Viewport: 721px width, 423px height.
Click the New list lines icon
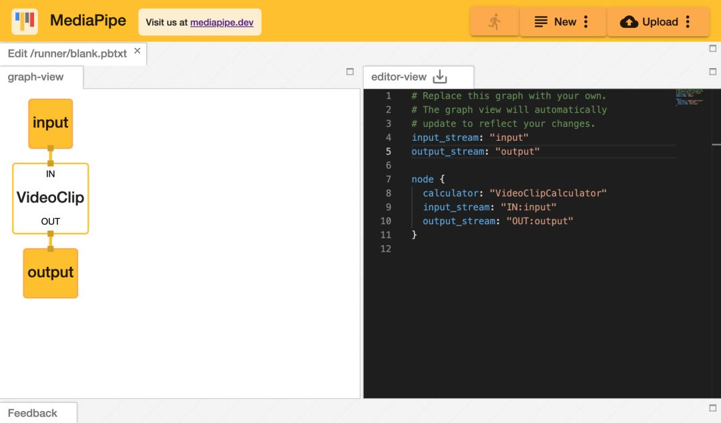tap(541, 21)
